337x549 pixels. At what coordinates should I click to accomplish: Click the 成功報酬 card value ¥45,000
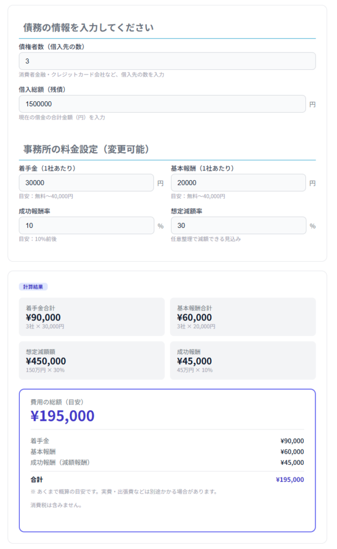click(x=194, y=361)
